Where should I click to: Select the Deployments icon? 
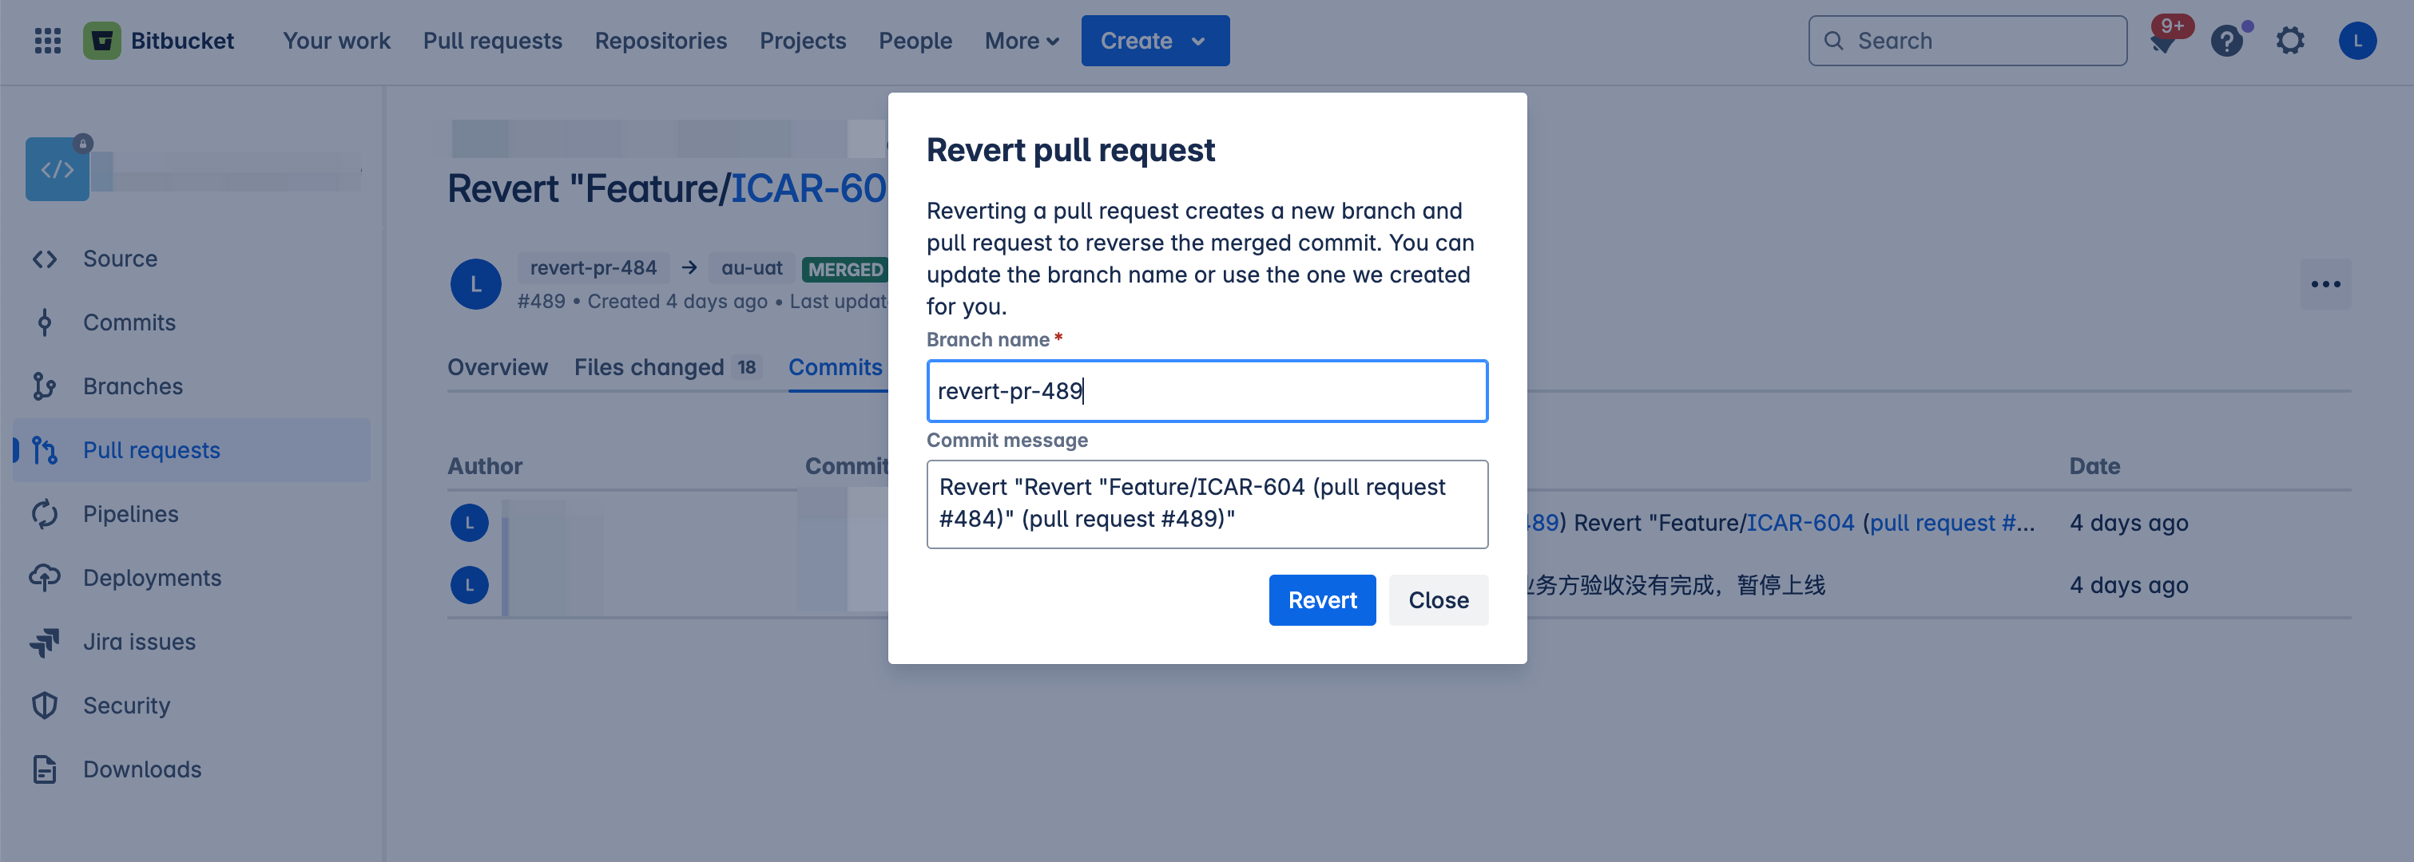pyautogui.click(x=151, y=578)
